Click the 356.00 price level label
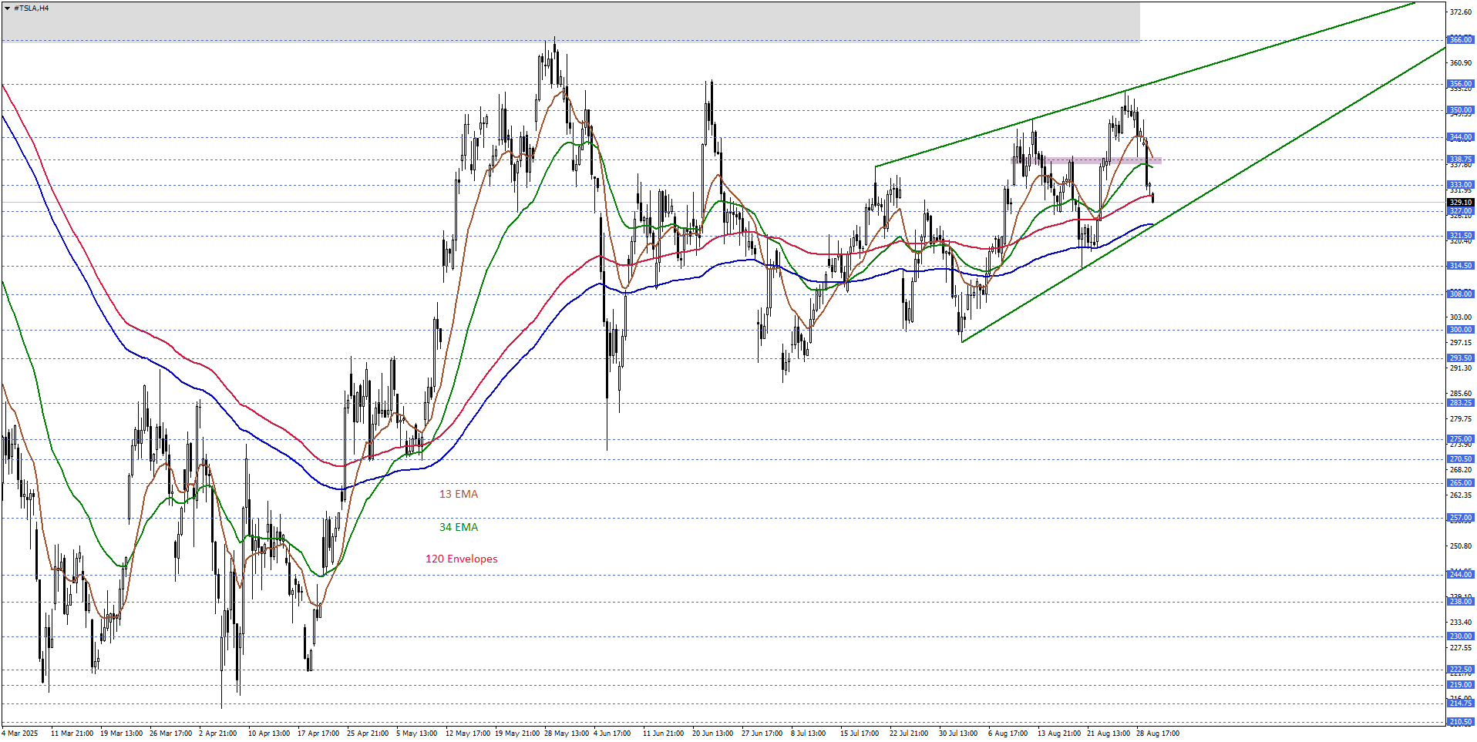 [x=1460, y=84]
